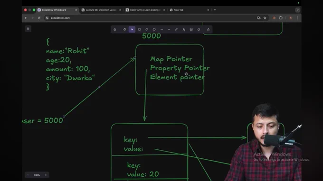Zoom in with the plus button
The height and width of the screenshot is (181, 323).
click(46, 175)
